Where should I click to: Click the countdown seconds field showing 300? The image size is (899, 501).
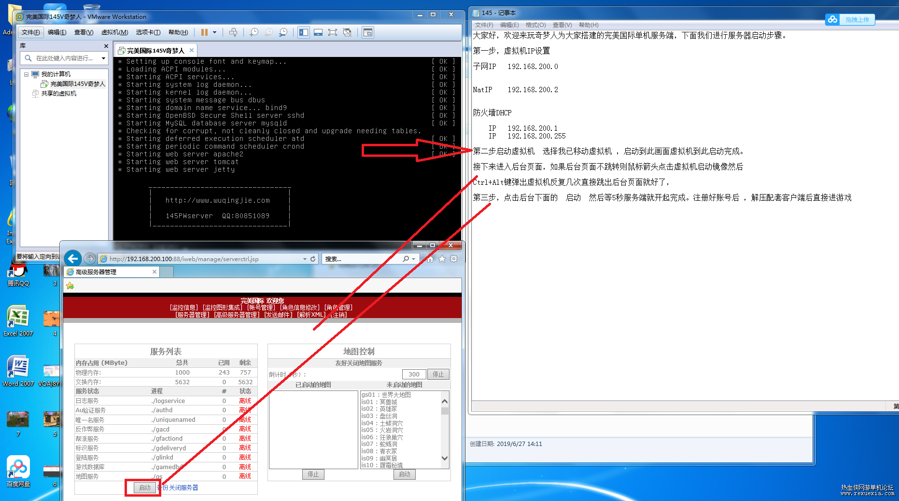414,374
